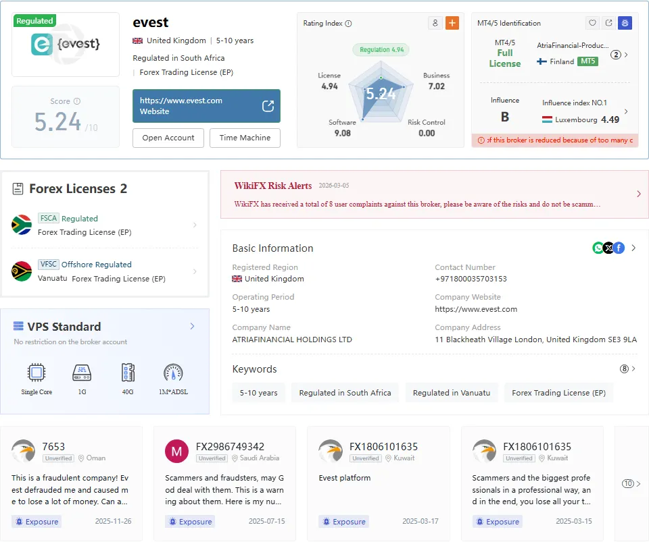The width and height of the screenshot is (649, 542).
Task: Click the United Kingdom flag under evest
Action: tap(137, 41)
